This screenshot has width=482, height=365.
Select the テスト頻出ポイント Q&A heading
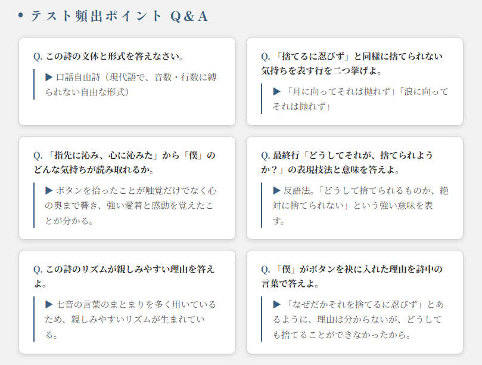[119, 17]
